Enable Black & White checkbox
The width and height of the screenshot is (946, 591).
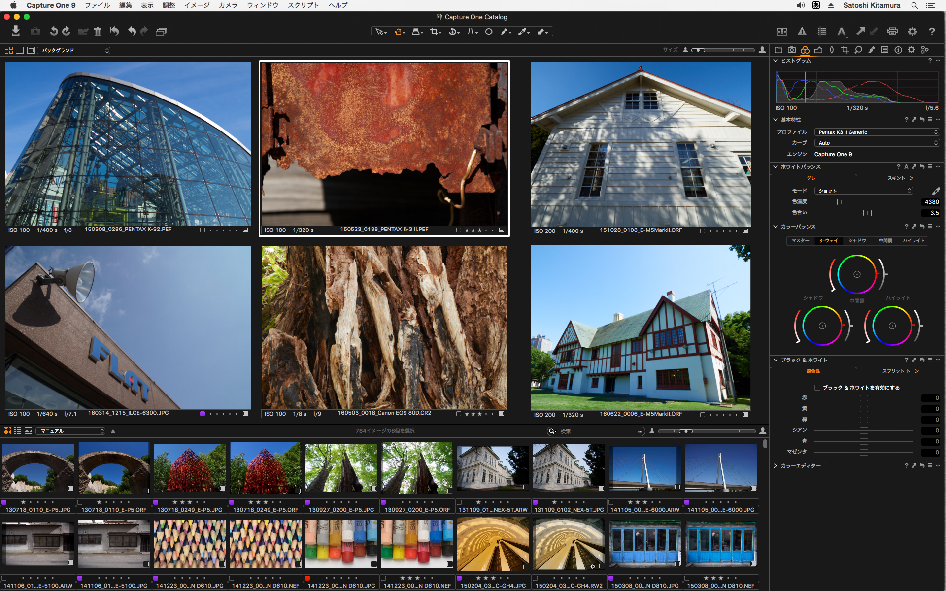(x=817, y=388)
